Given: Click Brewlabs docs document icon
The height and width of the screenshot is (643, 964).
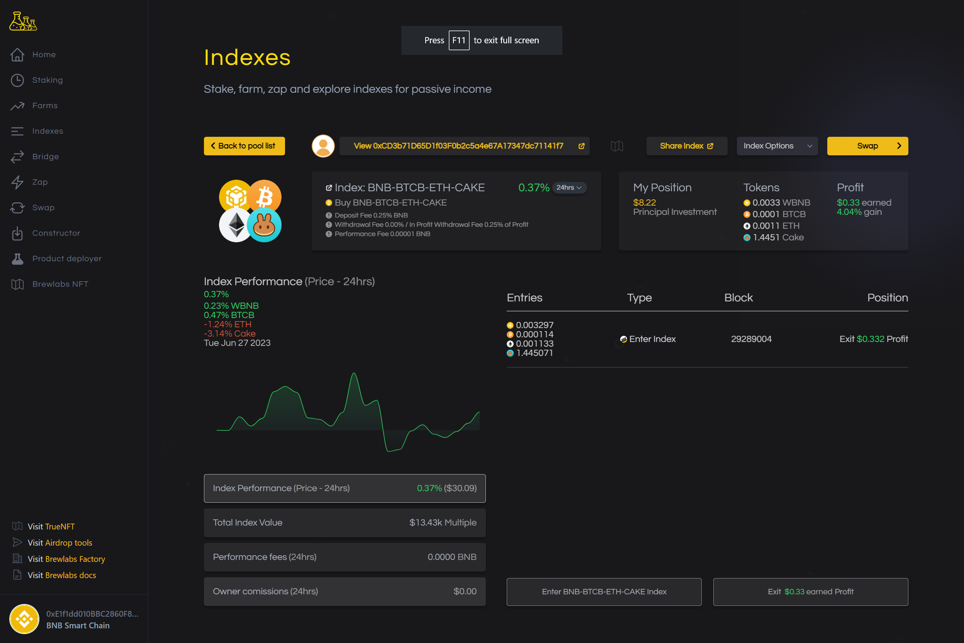Looking at the screenshot, I should coord(17,575).
